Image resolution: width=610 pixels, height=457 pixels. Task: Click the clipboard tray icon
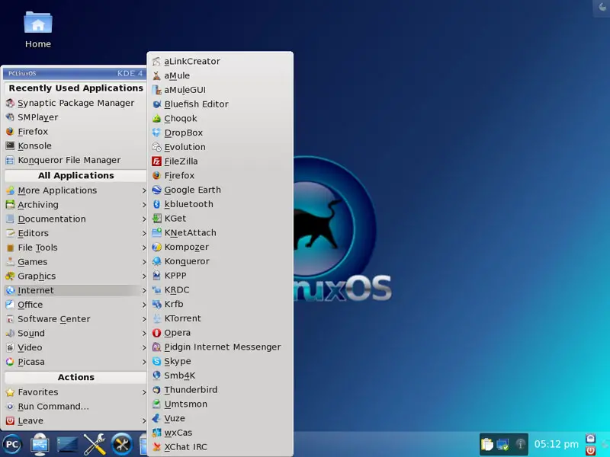pyautogui.click(x=487, y=444)
